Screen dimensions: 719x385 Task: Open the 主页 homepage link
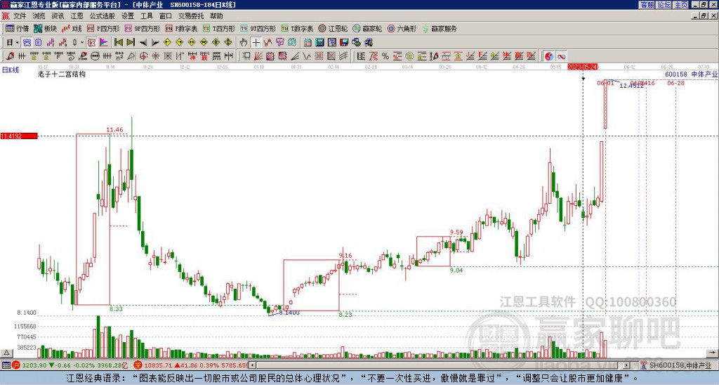tap(680, 5)
